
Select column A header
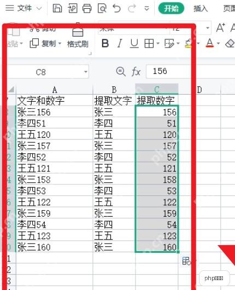[54, 90]
